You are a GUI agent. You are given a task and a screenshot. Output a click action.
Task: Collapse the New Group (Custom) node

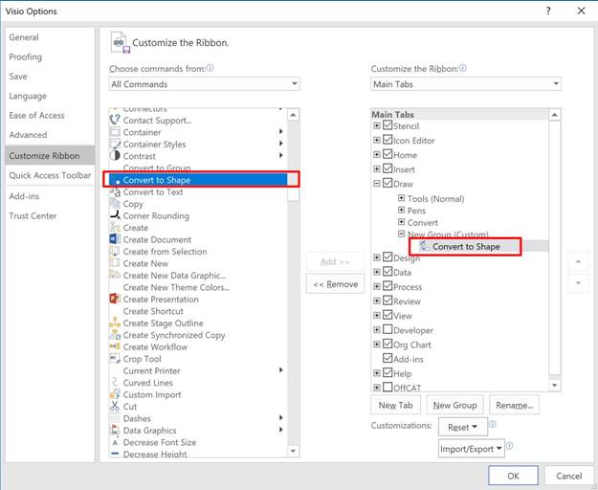(x=401, y=234)
